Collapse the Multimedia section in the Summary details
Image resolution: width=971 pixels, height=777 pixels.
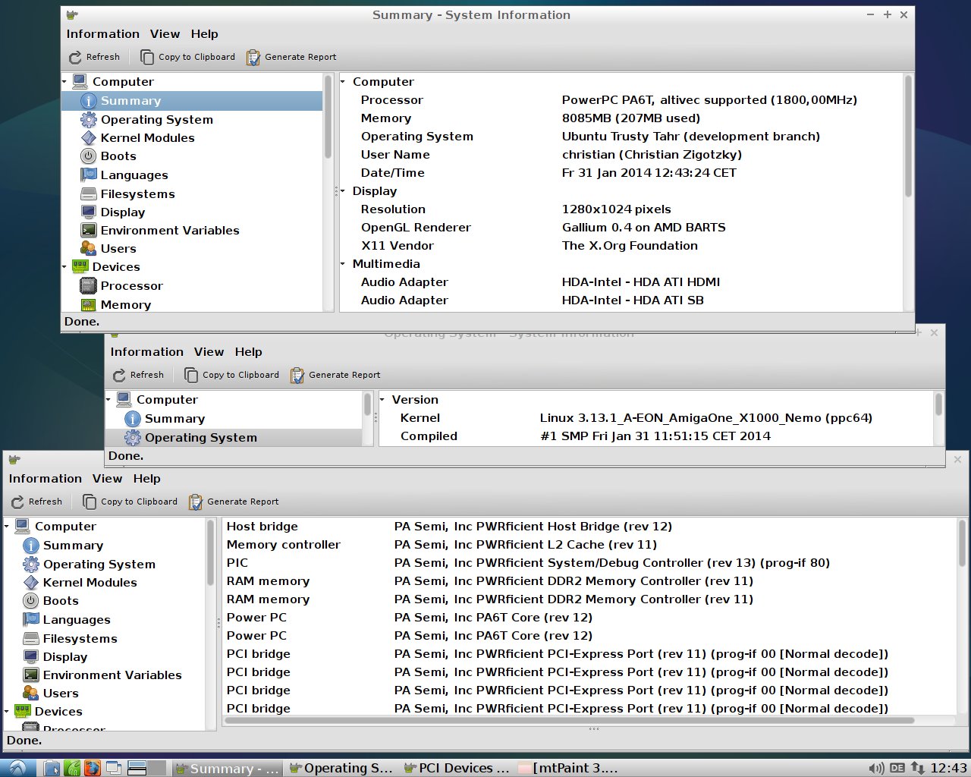pos(343,264)
